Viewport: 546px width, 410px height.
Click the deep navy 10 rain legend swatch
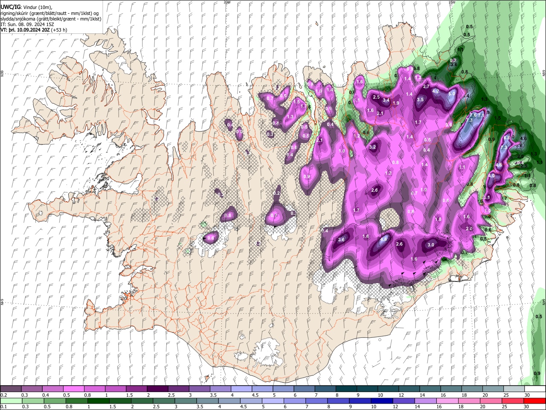click(x=381, y=401)
